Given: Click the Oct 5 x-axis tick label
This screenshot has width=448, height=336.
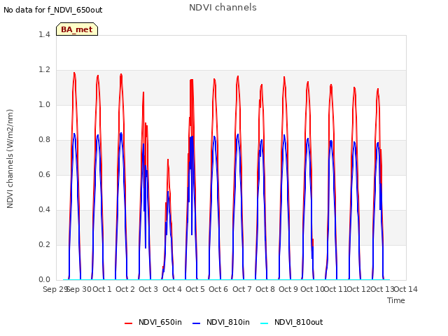Looking at the screenshot, I should click(x=195, y=289).
